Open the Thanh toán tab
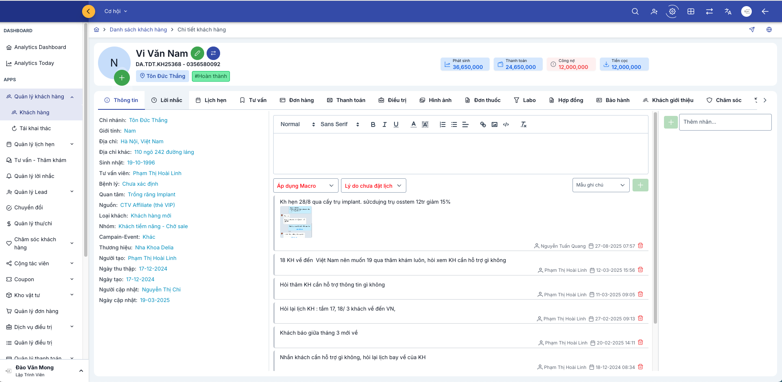 [346, 100]
